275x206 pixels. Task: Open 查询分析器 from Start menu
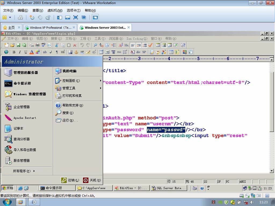point(28,139)
